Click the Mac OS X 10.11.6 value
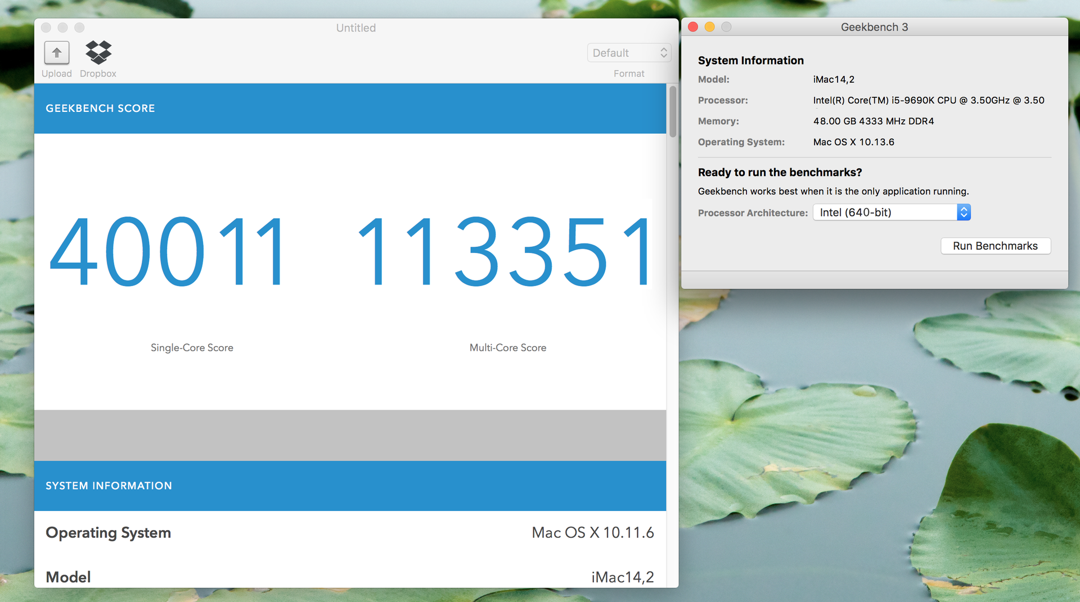Viewport: 1080px width, 602px height. point(593,533)
